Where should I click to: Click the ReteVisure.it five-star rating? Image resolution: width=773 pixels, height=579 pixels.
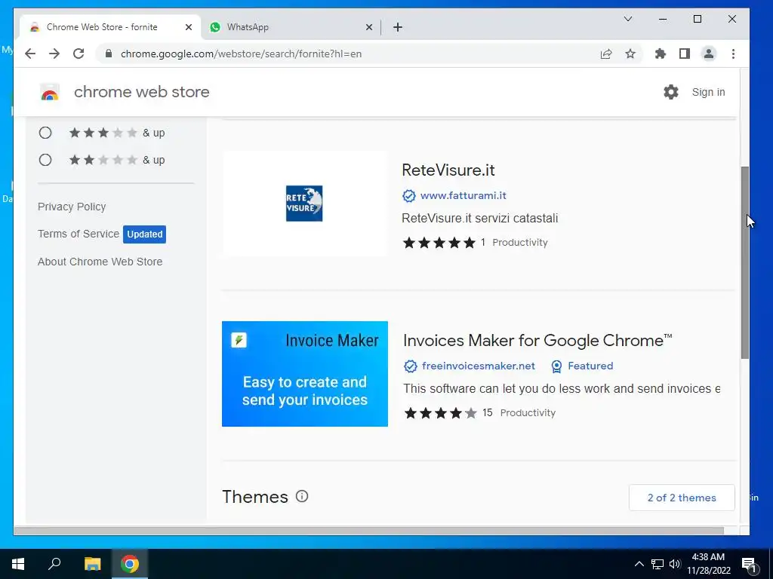point(439,242)
